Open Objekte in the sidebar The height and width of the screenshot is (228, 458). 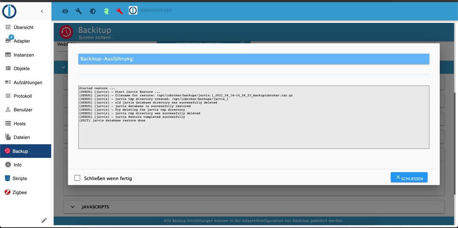26,69
